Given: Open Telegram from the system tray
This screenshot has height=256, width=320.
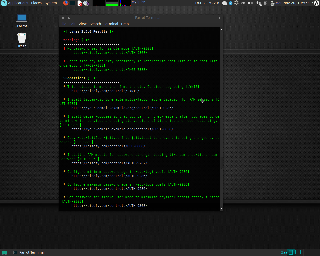Looking at the screenshot, I should [x=230, y=3].
